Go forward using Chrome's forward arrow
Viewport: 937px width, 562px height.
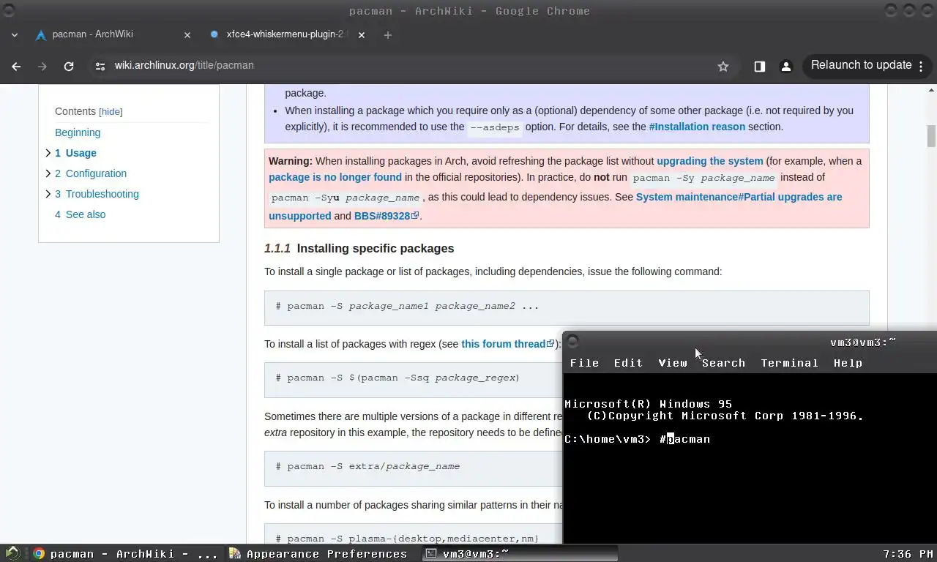point(42,66)
